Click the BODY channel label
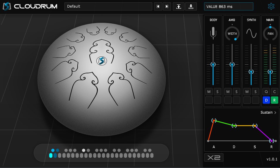The width and height of the screenshot is (280, 168). point(214,20)
